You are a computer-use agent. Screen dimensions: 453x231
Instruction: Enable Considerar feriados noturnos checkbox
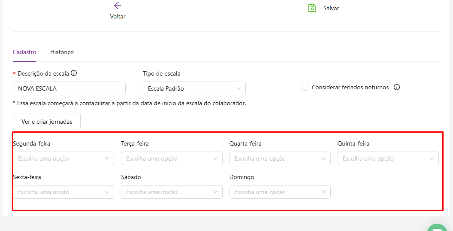pyautogui.click(x=305, y=87)
